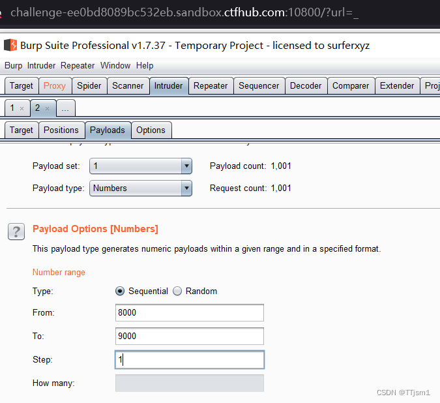
Task: Click the Payload count 1,001 text
Action: (x=250, y=166)
